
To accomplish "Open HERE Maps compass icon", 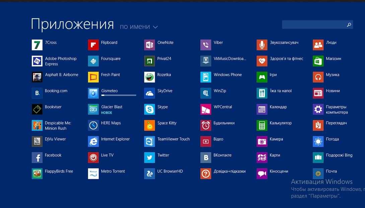I will pyautogui.click(x=93, y=125).
